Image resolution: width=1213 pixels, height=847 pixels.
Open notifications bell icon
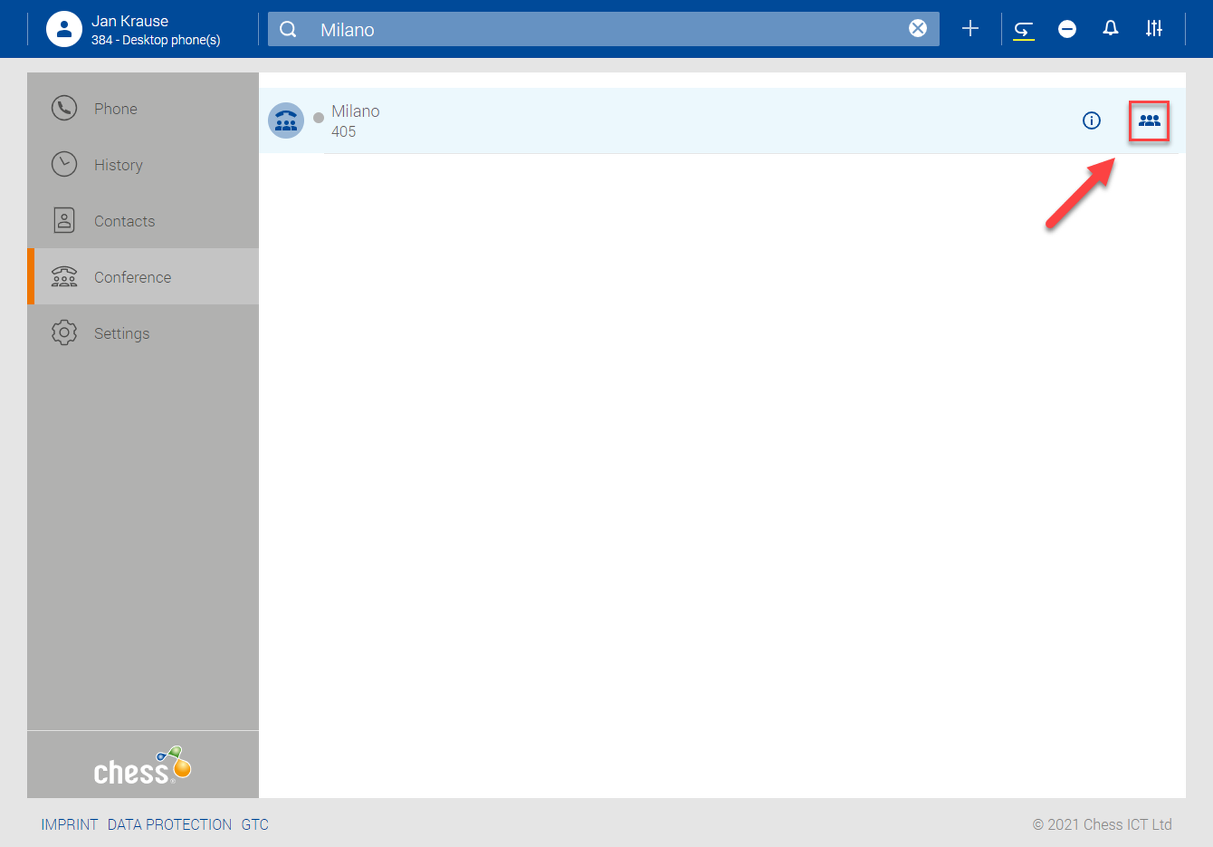tap(1110, 29)
